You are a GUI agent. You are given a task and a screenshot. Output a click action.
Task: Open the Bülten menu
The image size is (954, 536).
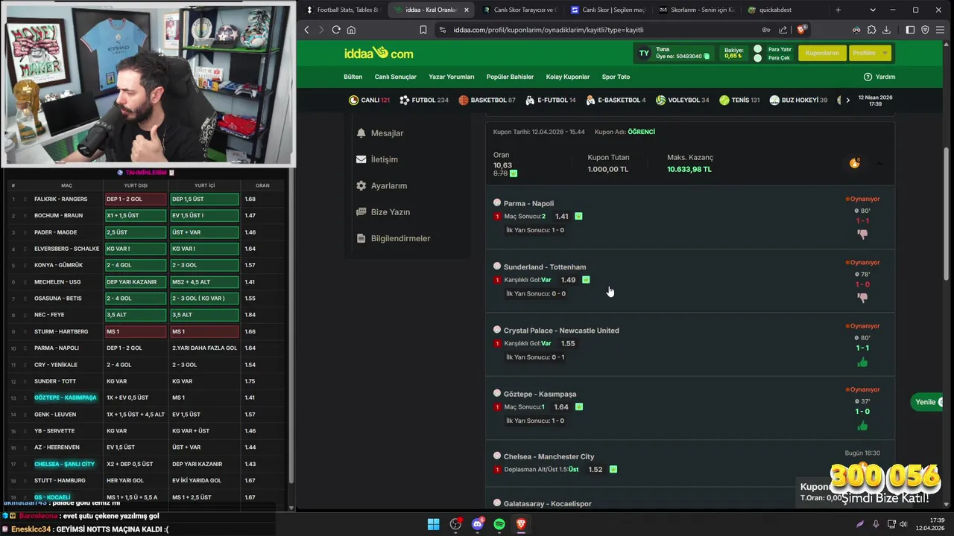pyautogui.click(x=353, y=77)
